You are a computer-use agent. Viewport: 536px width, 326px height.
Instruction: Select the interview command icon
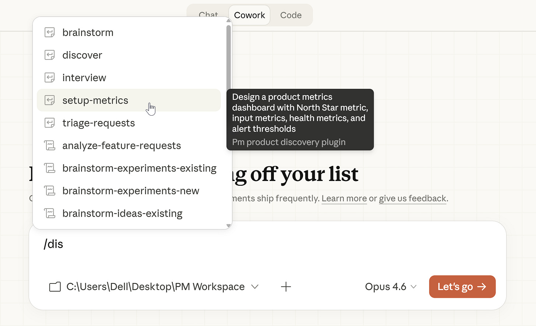tap(50, 77)
